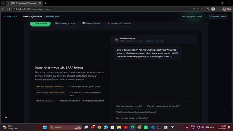Screen dimensions: 233x131
Task: Open Microsoft Edge from the taskbar
Action: (x=132, y=128)
